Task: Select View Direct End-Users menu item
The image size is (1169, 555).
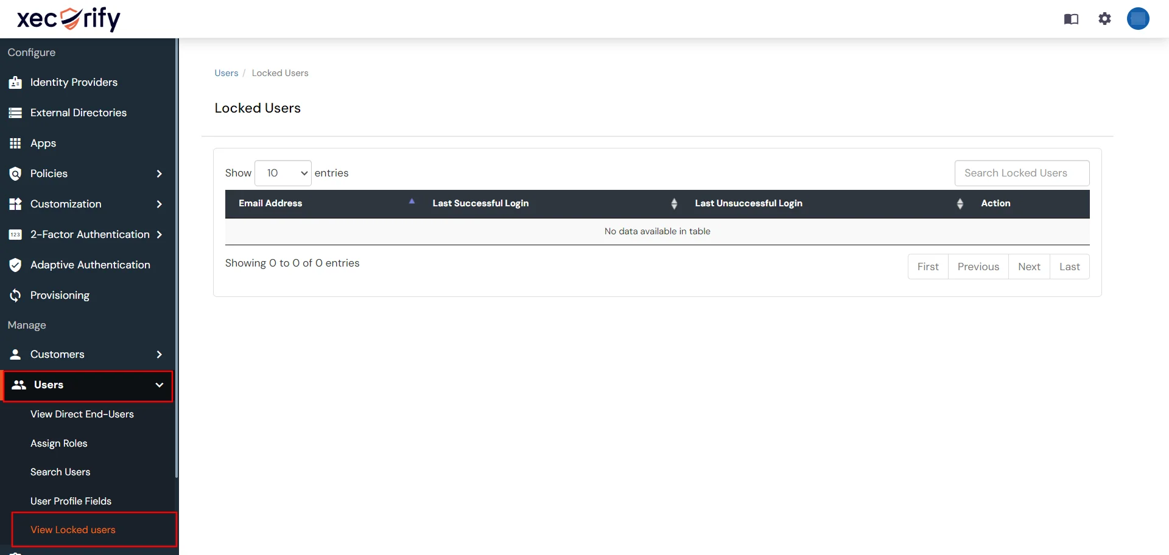Action: 82,414
